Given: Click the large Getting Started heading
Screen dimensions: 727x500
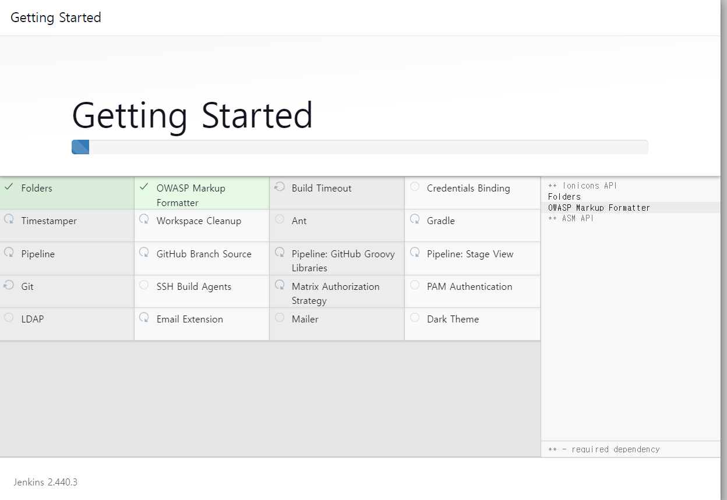Looking at the screenshot, I should 192,115.
